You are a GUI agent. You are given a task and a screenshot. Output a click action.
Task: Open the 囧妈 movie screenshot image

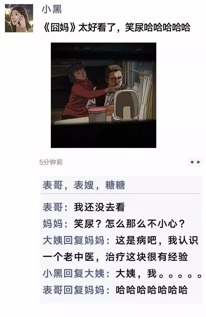click(104, 95)
